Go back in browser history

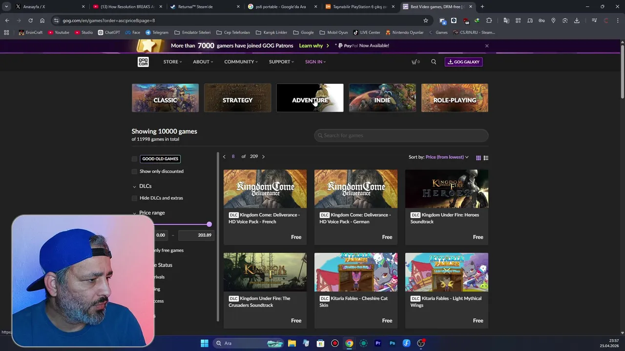coord(7,20)
